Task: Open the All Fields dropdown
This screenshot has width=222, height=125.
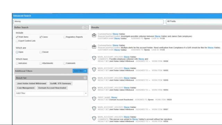Action: (194, 22)
